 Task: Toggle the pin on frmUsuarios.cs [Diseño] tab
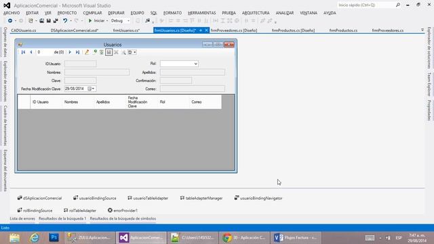pos(201,30)
